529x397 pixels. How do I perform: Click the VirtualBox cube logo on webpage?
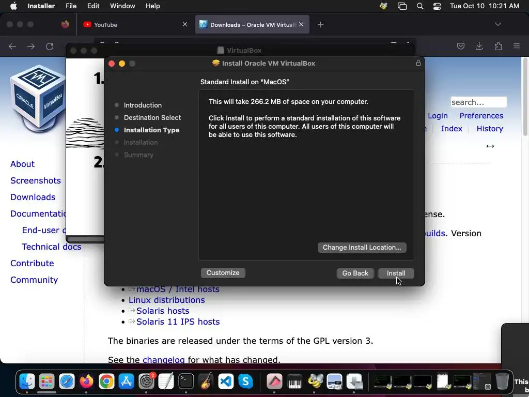coord(37,98)
